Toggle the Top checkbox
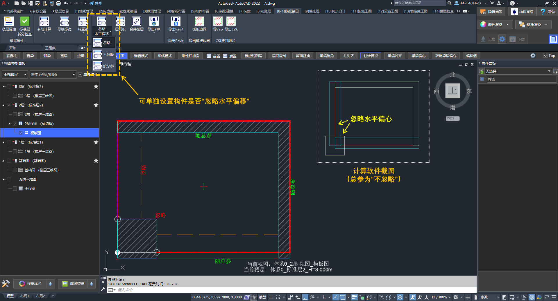Screen dimensions: 558x301 [x=546, y=56]
